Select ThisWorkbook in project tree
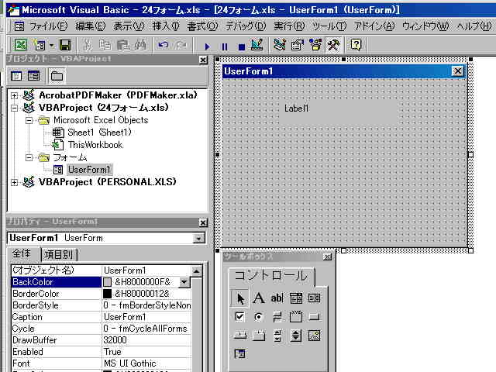The height and width of the screenshot is (372, 496). coord(95,145)
